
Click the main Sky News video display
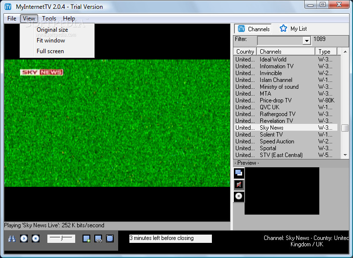(x=117, y=123)
